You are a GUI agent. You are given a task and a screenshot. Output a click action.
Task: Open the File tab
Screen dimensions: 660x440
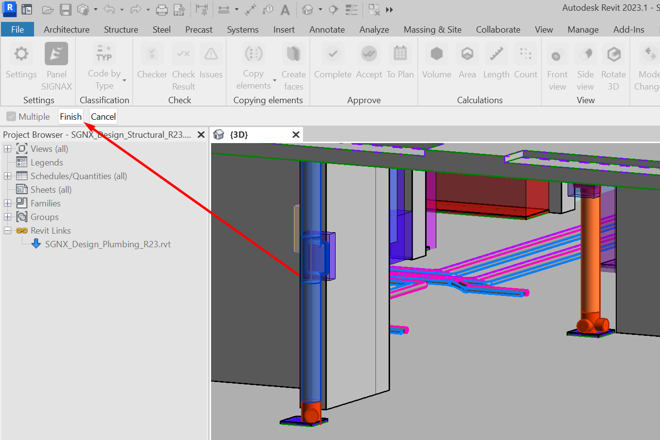pyautogui.click(x=18, y=29)
